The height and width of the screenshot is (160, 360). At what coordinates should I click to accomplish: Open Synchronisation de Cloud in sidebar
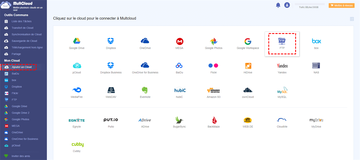(x=26, y=34)
